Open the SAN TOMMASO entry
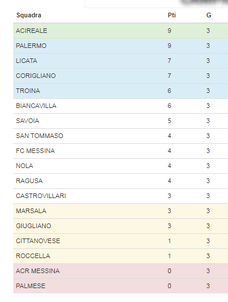The image size is (228, 302). pyautogui.click(x=39, y=136)
